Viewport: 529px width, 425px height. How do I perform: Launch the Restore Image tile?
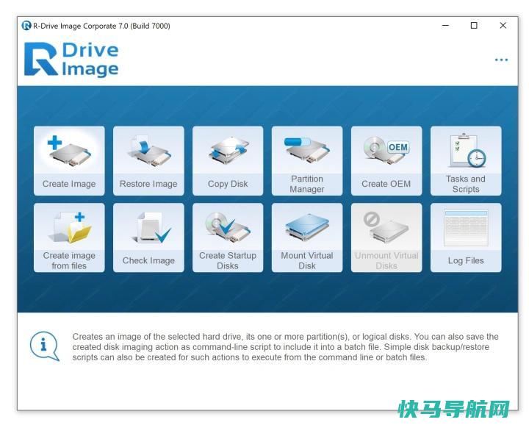coord(148,161)
